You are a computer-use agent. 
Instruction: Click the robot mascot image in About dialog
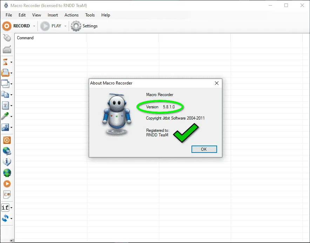point(117,115)
